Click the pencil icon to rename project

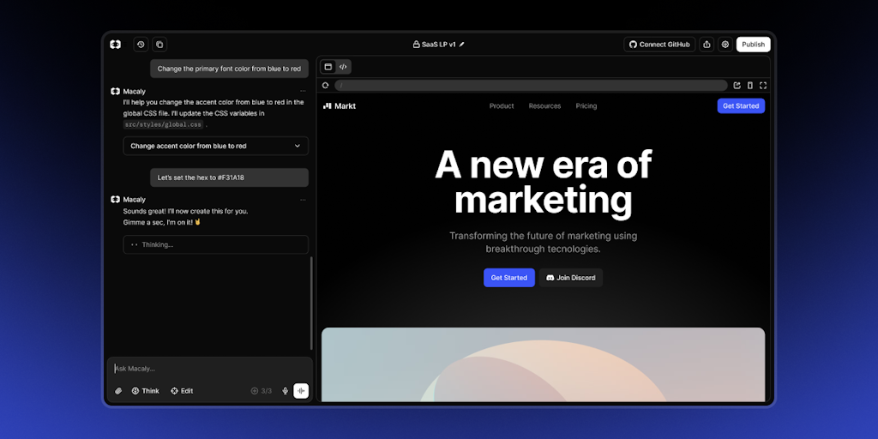pos(462,45)
